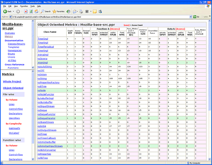Click the Refresh page icon
Screen dimensions: 212x165
tap(31, 11)
